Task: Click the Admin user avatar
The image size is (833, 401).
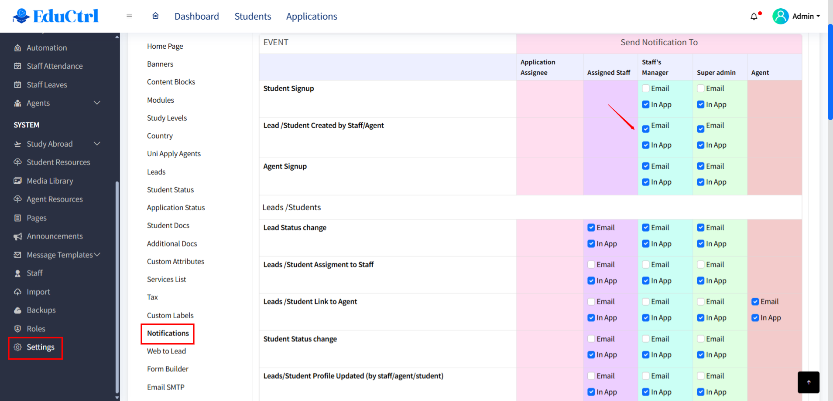Action: pyautogui.click(x=780, y=17)
